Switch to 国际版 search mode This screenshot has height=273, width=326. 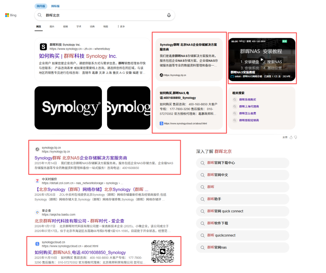(55, 6)
